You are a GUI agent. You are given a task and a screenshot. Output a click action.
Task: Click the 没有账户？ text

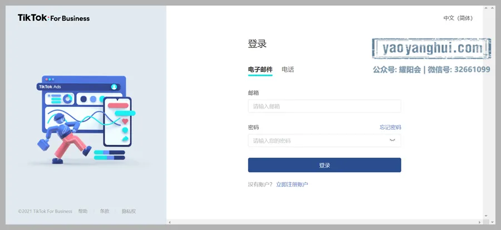261,184
